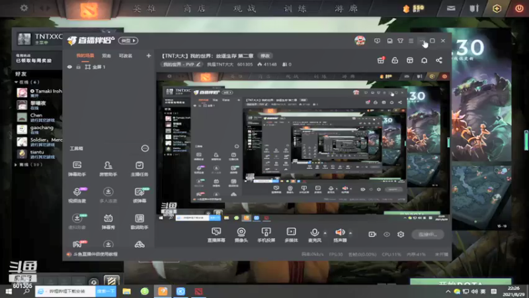This screenshot has width=529, height=298.
Task: Add 直播屏幕 screen capture source
Action: (x=216, y=235)
